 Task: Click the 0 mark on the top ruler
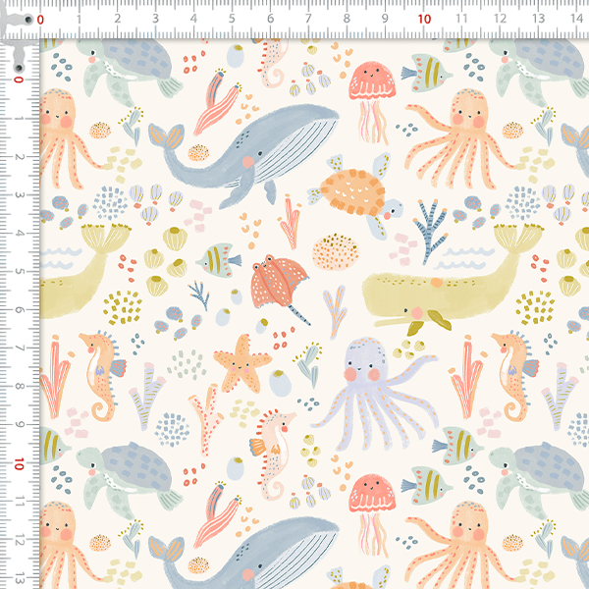(x=41, y=19)
